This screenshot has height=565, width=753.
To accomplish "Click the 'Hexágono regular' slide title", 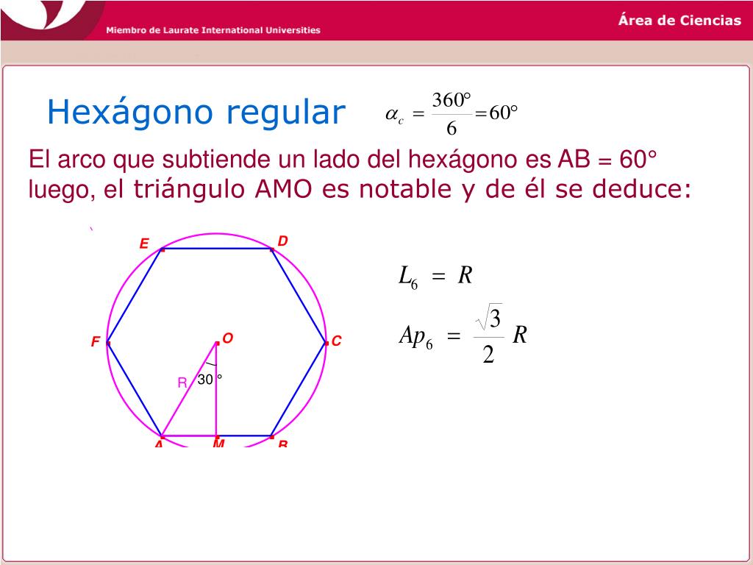I will coord(196,113).
